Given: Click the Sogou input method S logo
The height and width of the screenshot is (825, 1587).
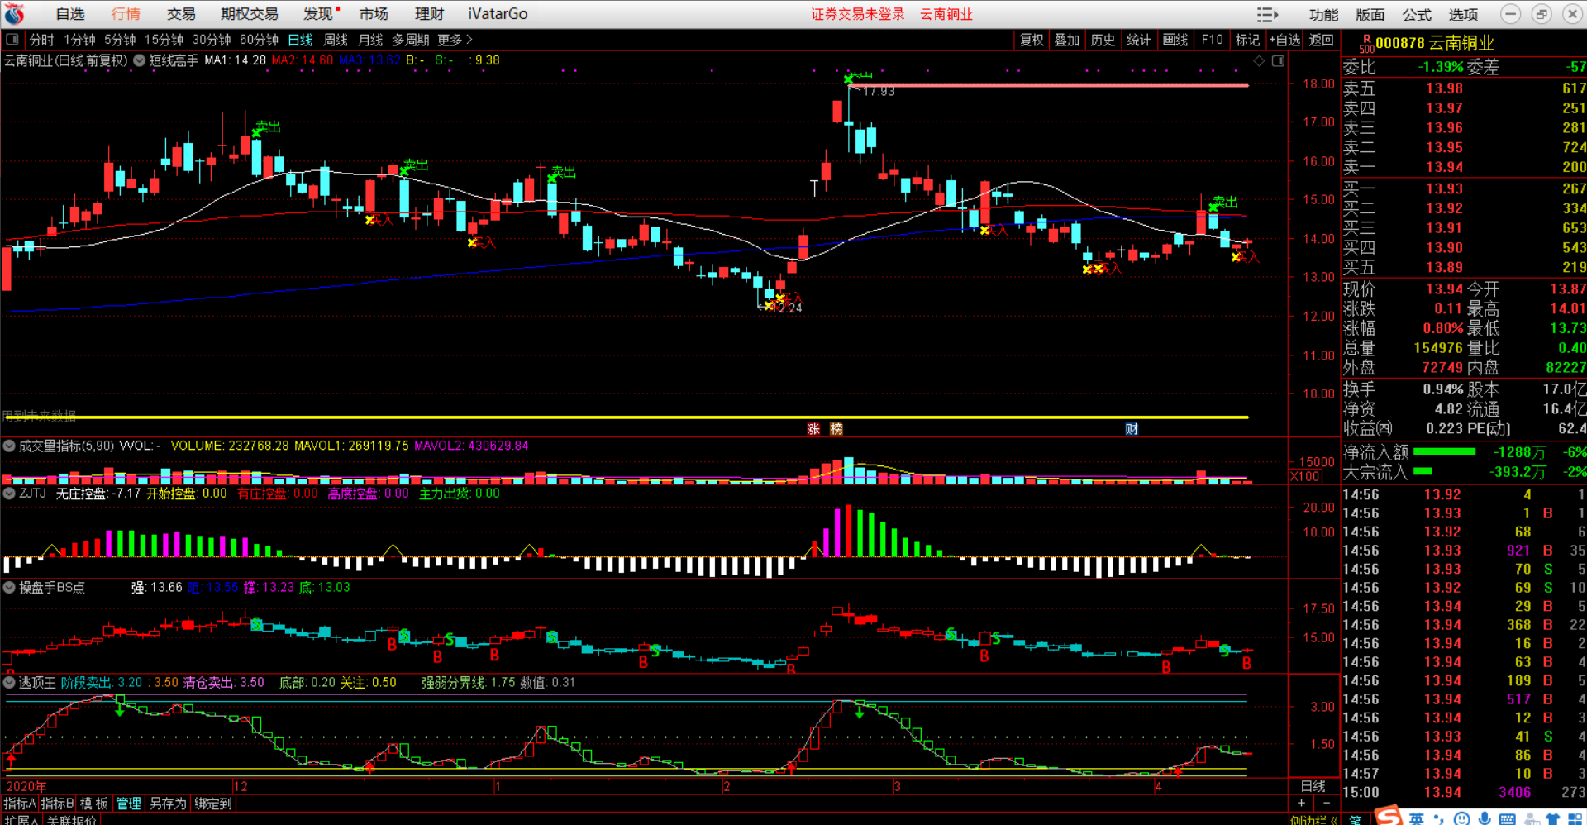Looking at the screenshot, I should coord(1389,816).
